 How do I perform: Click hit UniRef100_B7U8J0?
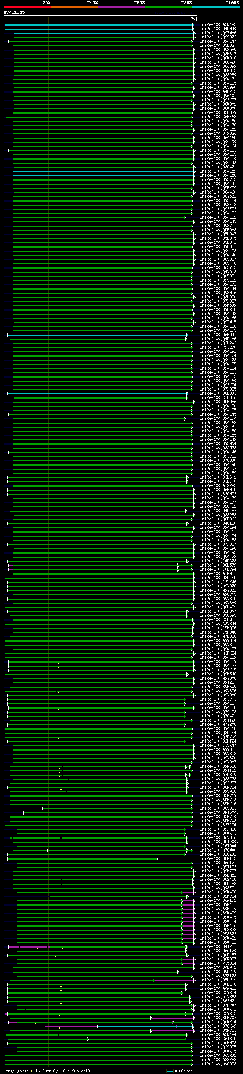218,461
